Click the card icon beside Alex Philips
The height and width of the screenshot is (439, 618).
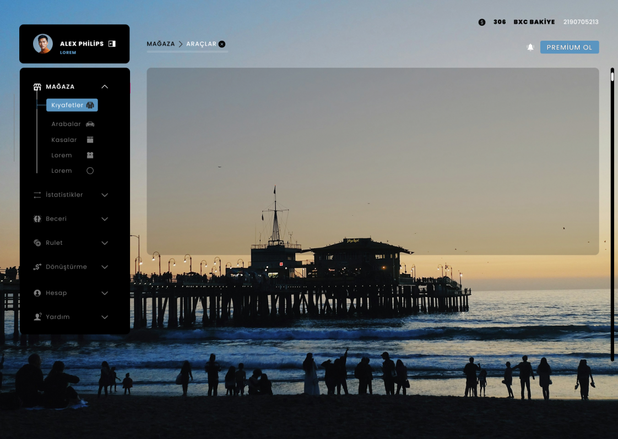click(112, 43)
